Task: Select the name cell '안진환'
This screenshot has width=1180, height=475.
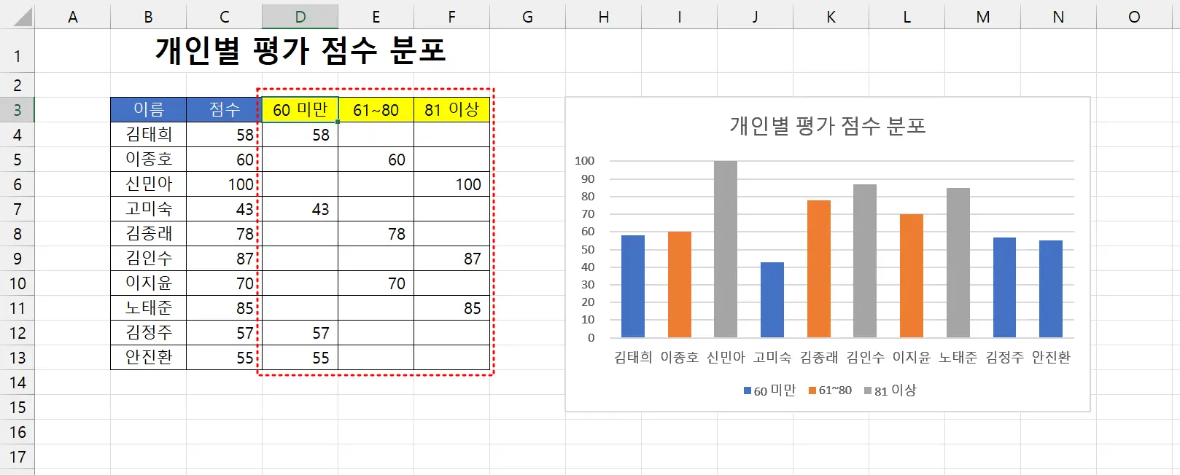Action: 149,358
